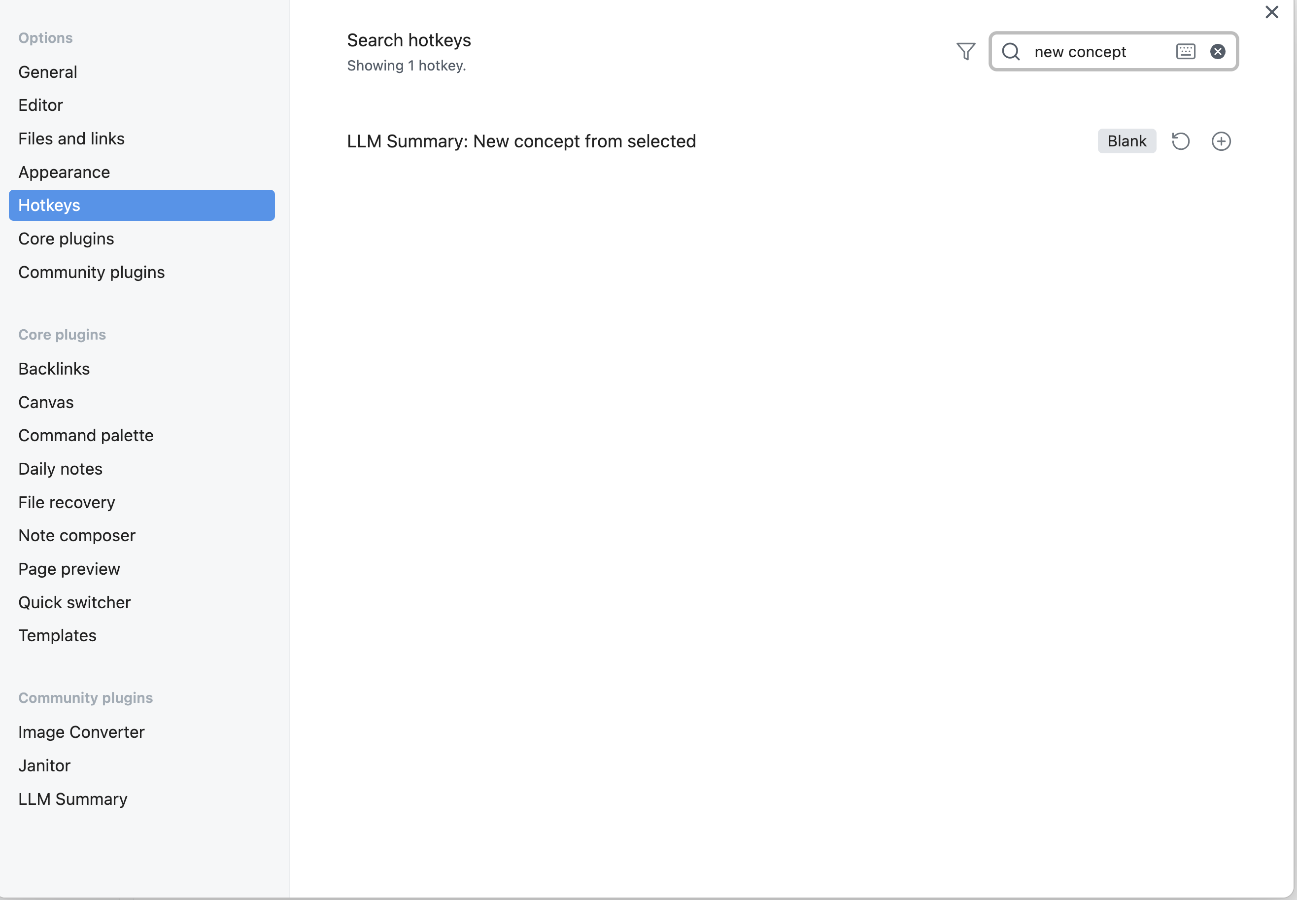
Task: Close the settings window
Action: point(1272,12)
